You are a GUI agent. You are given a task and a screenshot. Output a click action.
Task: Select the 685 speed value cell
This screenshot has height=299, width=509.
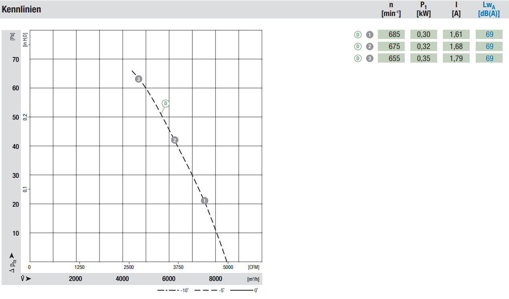(x=391, y=35)
